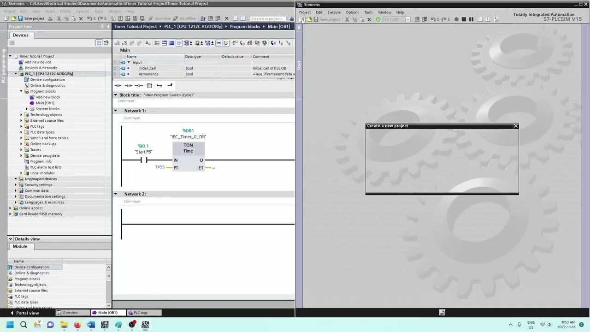This screenshot has height=332, width=590.
Task: Collapse the Details view panel
Action: click(10, 239)
